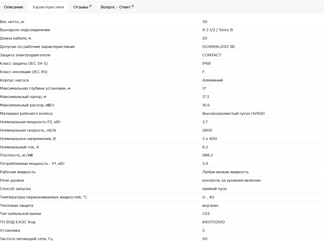The width and height of the screenshot is (324, 250).
Task: Click the Алюминий value
Action: (213, 80)
